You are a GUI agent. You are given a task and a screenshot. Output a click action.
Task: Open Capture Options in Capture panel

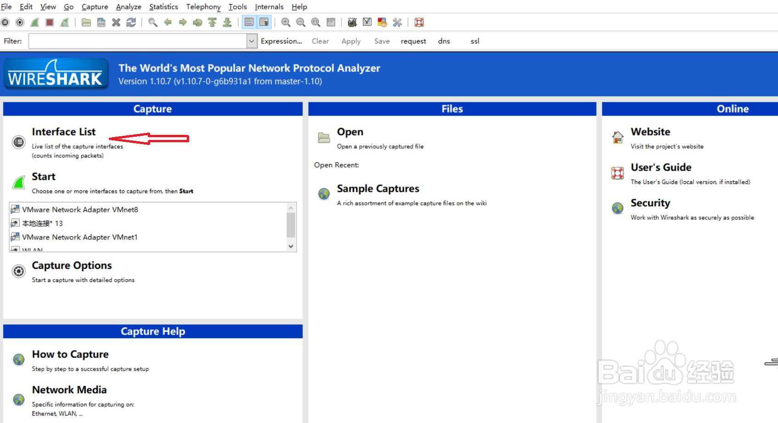tap(72, 265)
